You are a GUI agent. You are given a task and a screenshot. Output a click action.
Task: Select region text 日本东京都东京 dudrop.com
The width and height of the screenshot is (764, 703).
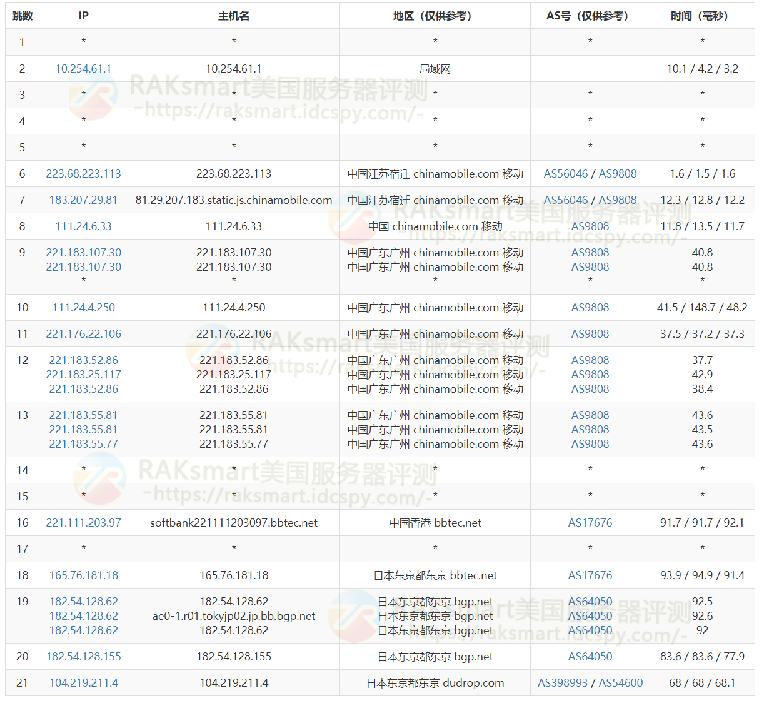tap(435, 683)
